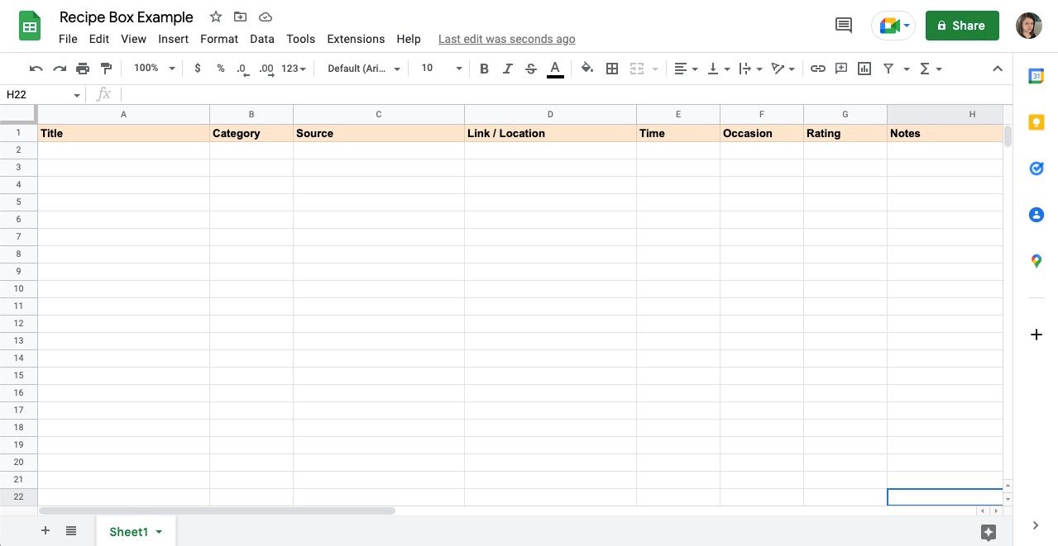
Task: Star the Recipe Box Example document
Action: 216,17
